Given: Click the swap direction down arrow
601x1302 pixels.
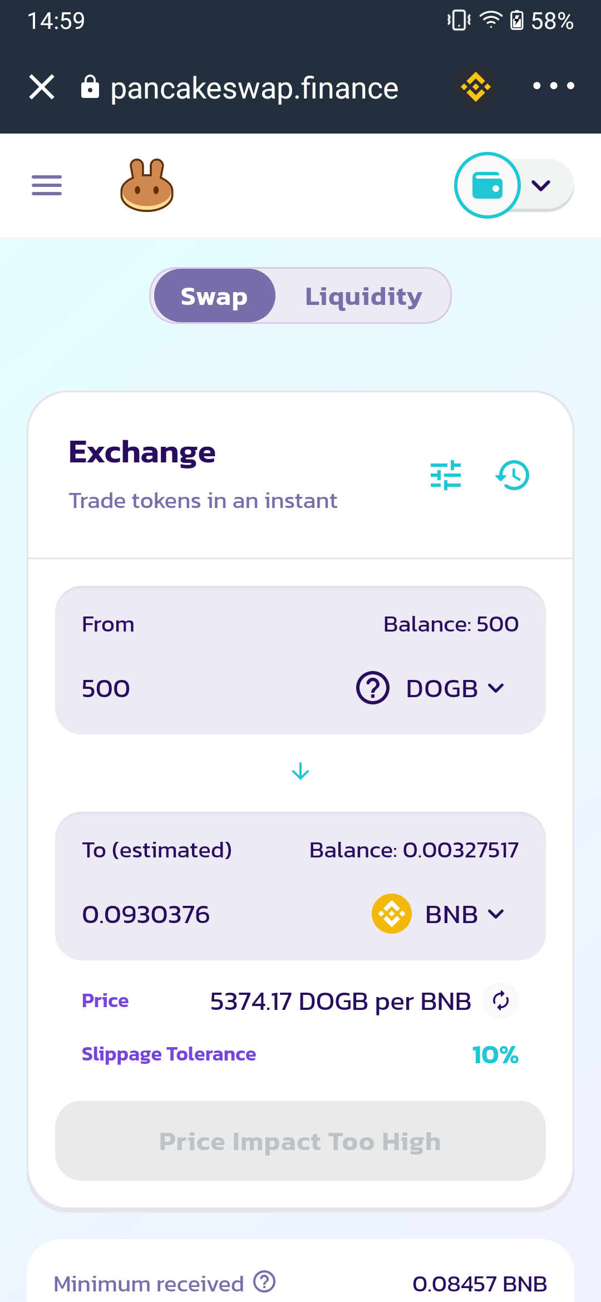Looking at the screenshot, I should point(300,772).
